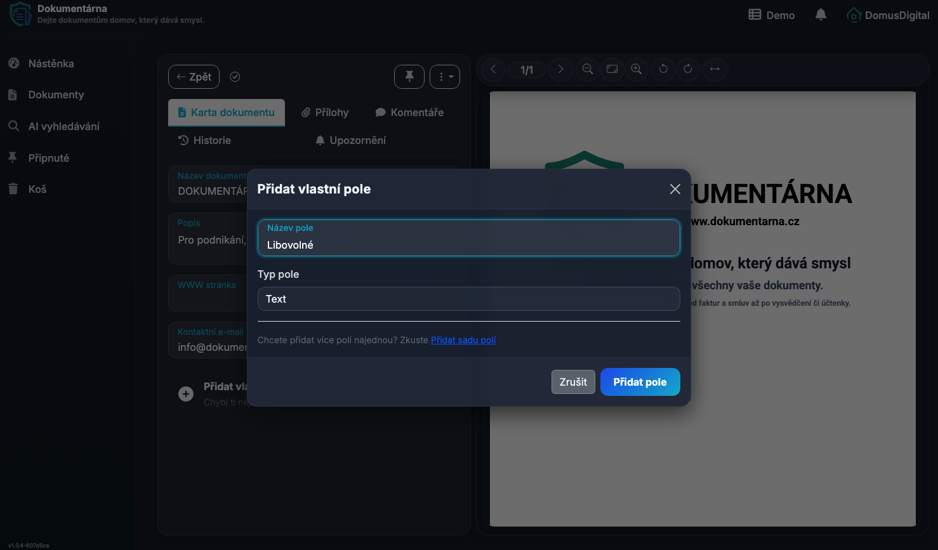The height and width of the screenshot is (550, 938).
Task: Go to AI vyhledávání in sidebar
Action: coord(63,126)
